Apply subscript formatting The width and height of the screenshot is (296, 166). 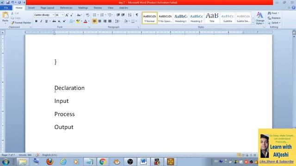(59, 21)
